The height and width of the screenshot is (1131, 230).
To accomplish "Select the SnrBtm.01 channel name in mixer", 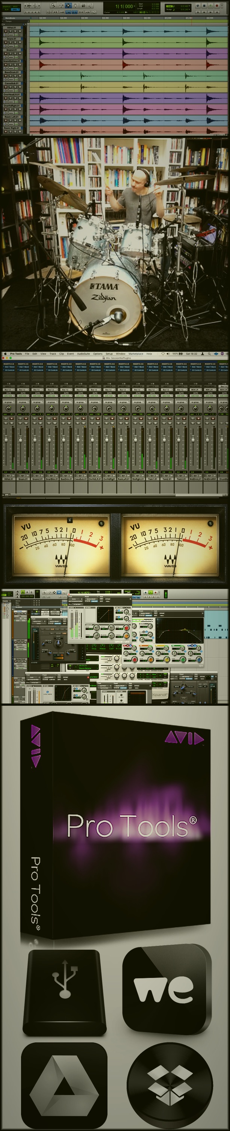I will click(51, 479).
